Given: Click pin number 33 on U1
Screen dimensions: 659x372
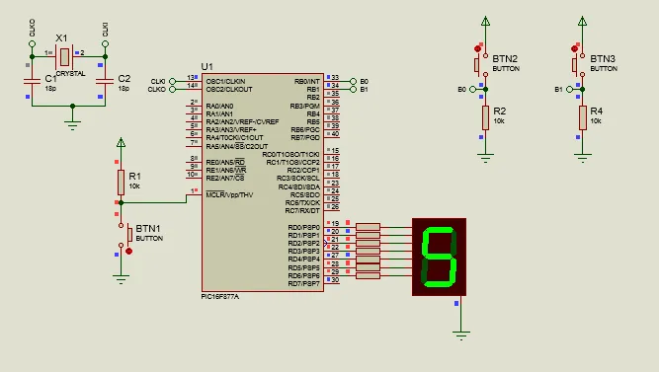Looking at the screenshot, I should click(335, 77).
